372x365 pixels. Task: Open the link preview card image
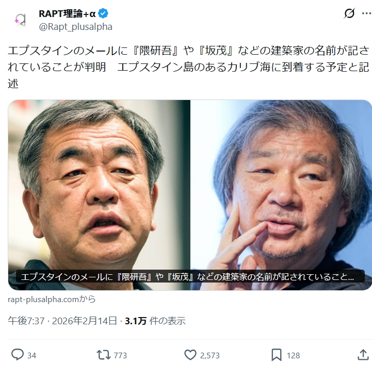click(x=190, y=195)
